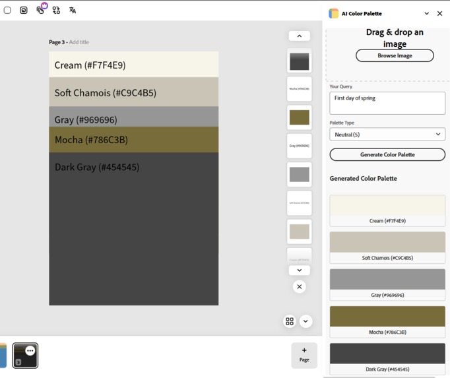Open the Palette Type Neutral (5) dropdown
Image resolution: width=450 pixels, height=378 pixels.
click(x=387, y=135)
